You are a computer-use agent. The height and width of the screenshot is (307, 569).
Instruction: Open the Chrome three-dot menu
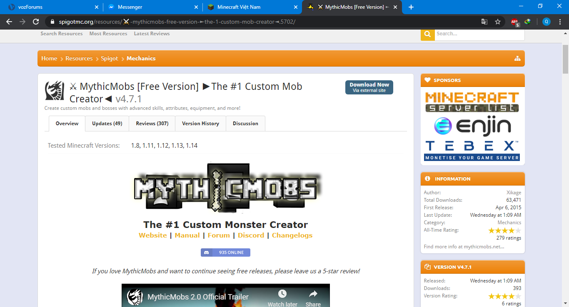(x=560, y=22)
